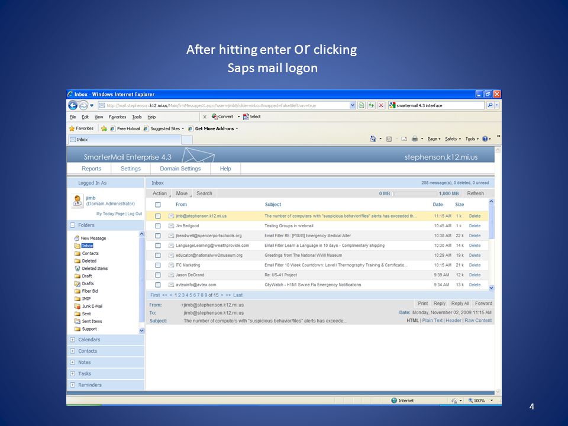The height and width of the screenshot is (426, 568).
Task: Click the search magnifier icon
Action: [x=490, y=105]
